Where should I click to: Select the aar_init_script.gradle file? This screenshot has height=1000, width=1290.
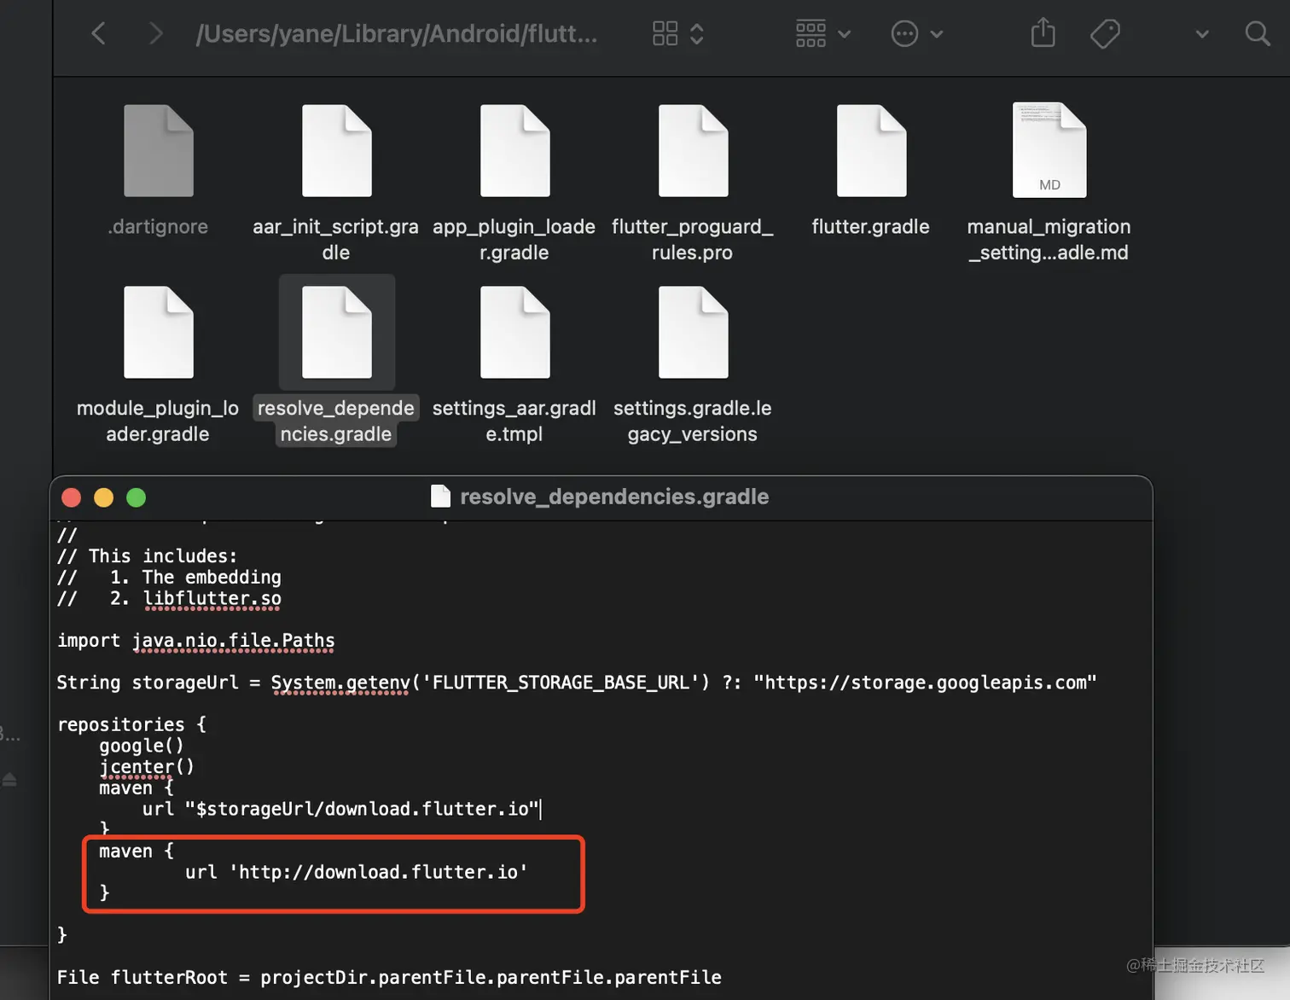coord(336,150)
